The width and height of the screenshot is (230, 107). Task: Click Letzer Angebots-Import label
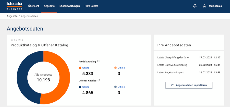pos(170,72)
